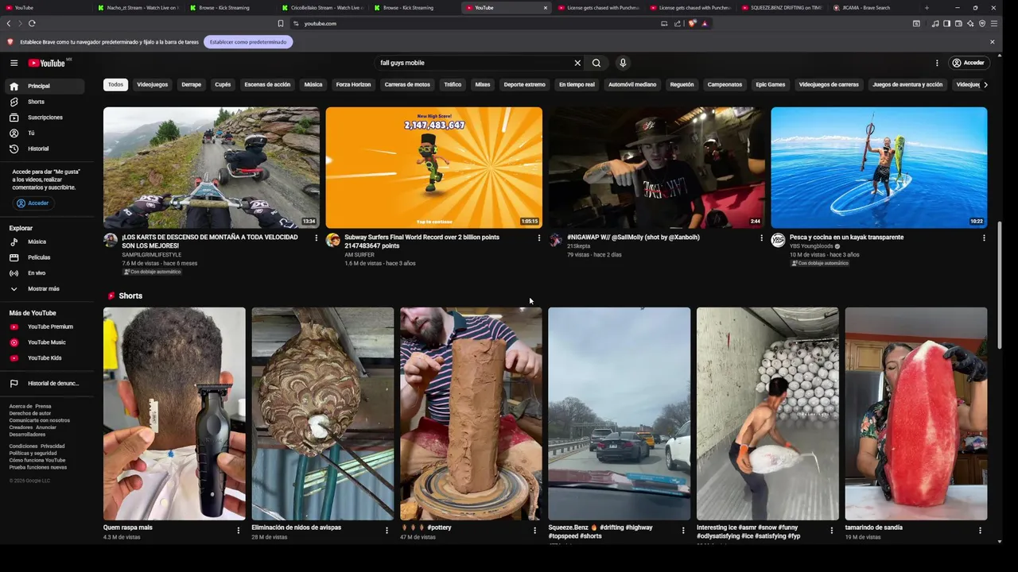The image size is (1018, 572).
Task: Click Acceder button in sidebar
Action: coord(33,203)
